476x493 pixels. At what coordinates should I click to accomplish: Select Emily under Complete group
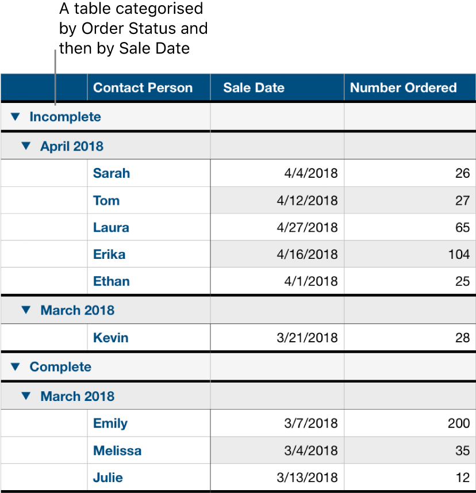(110, 423)
